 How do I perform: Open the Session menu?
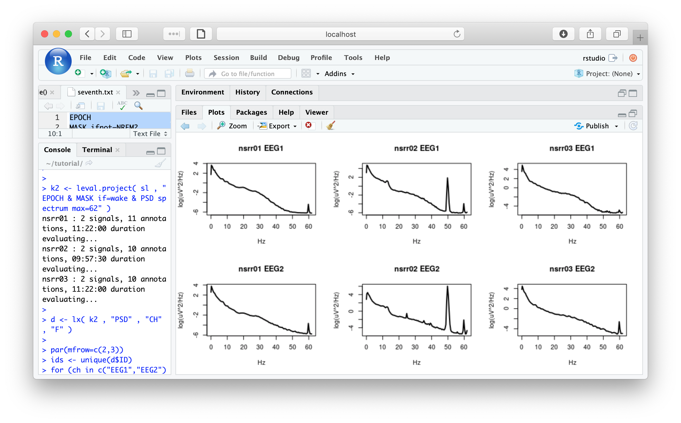[226, 58]
